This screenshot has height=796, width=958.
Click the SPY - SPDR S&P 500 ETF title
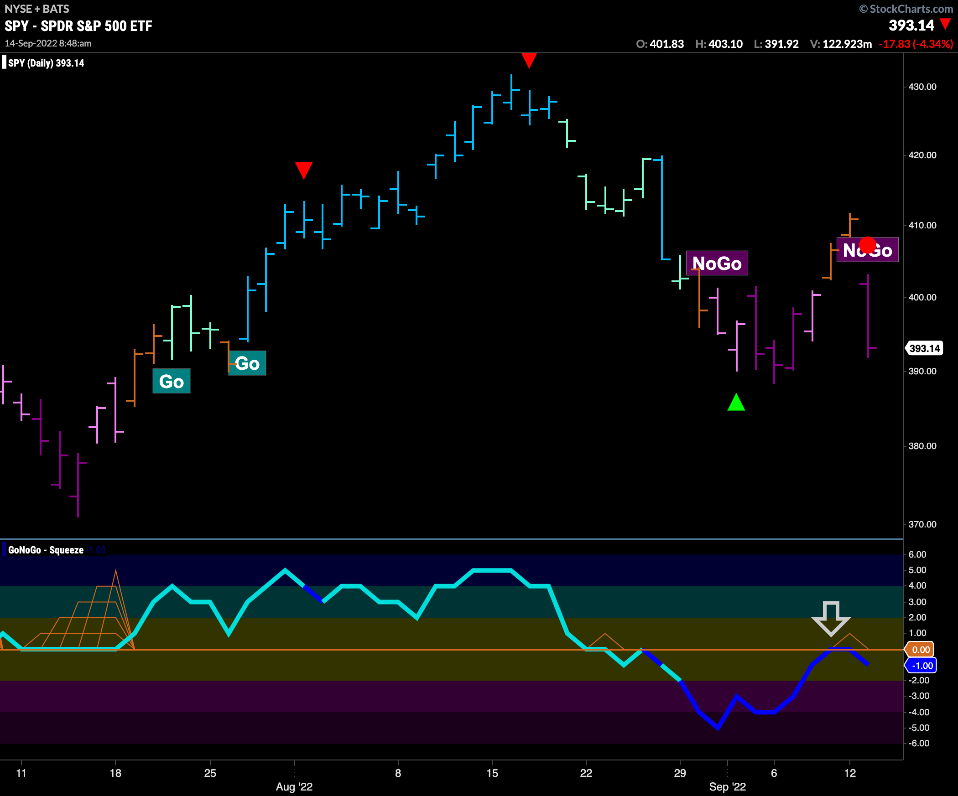pos(78,26)
